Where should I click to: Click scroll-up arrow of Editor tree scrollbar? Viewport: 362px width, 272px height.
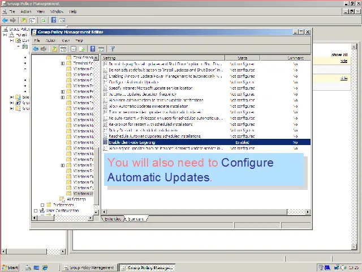coord(96,57)
